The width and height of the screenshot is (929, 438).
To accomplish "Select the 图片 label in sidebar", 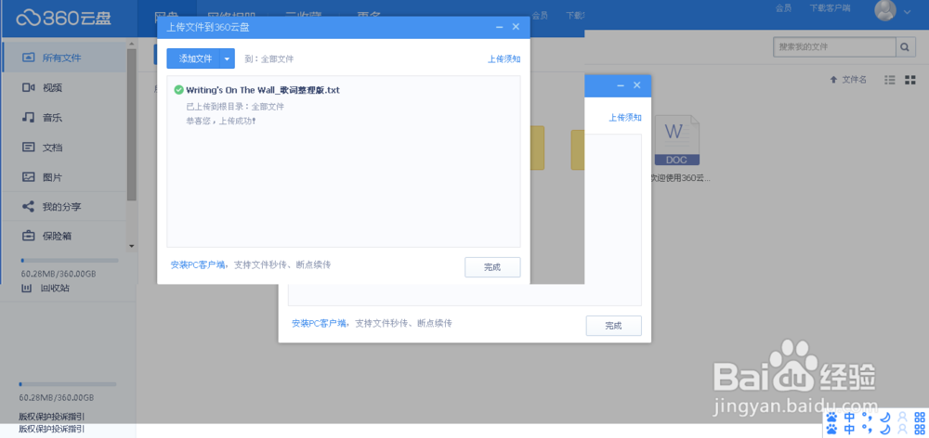I will pos(53,177).
